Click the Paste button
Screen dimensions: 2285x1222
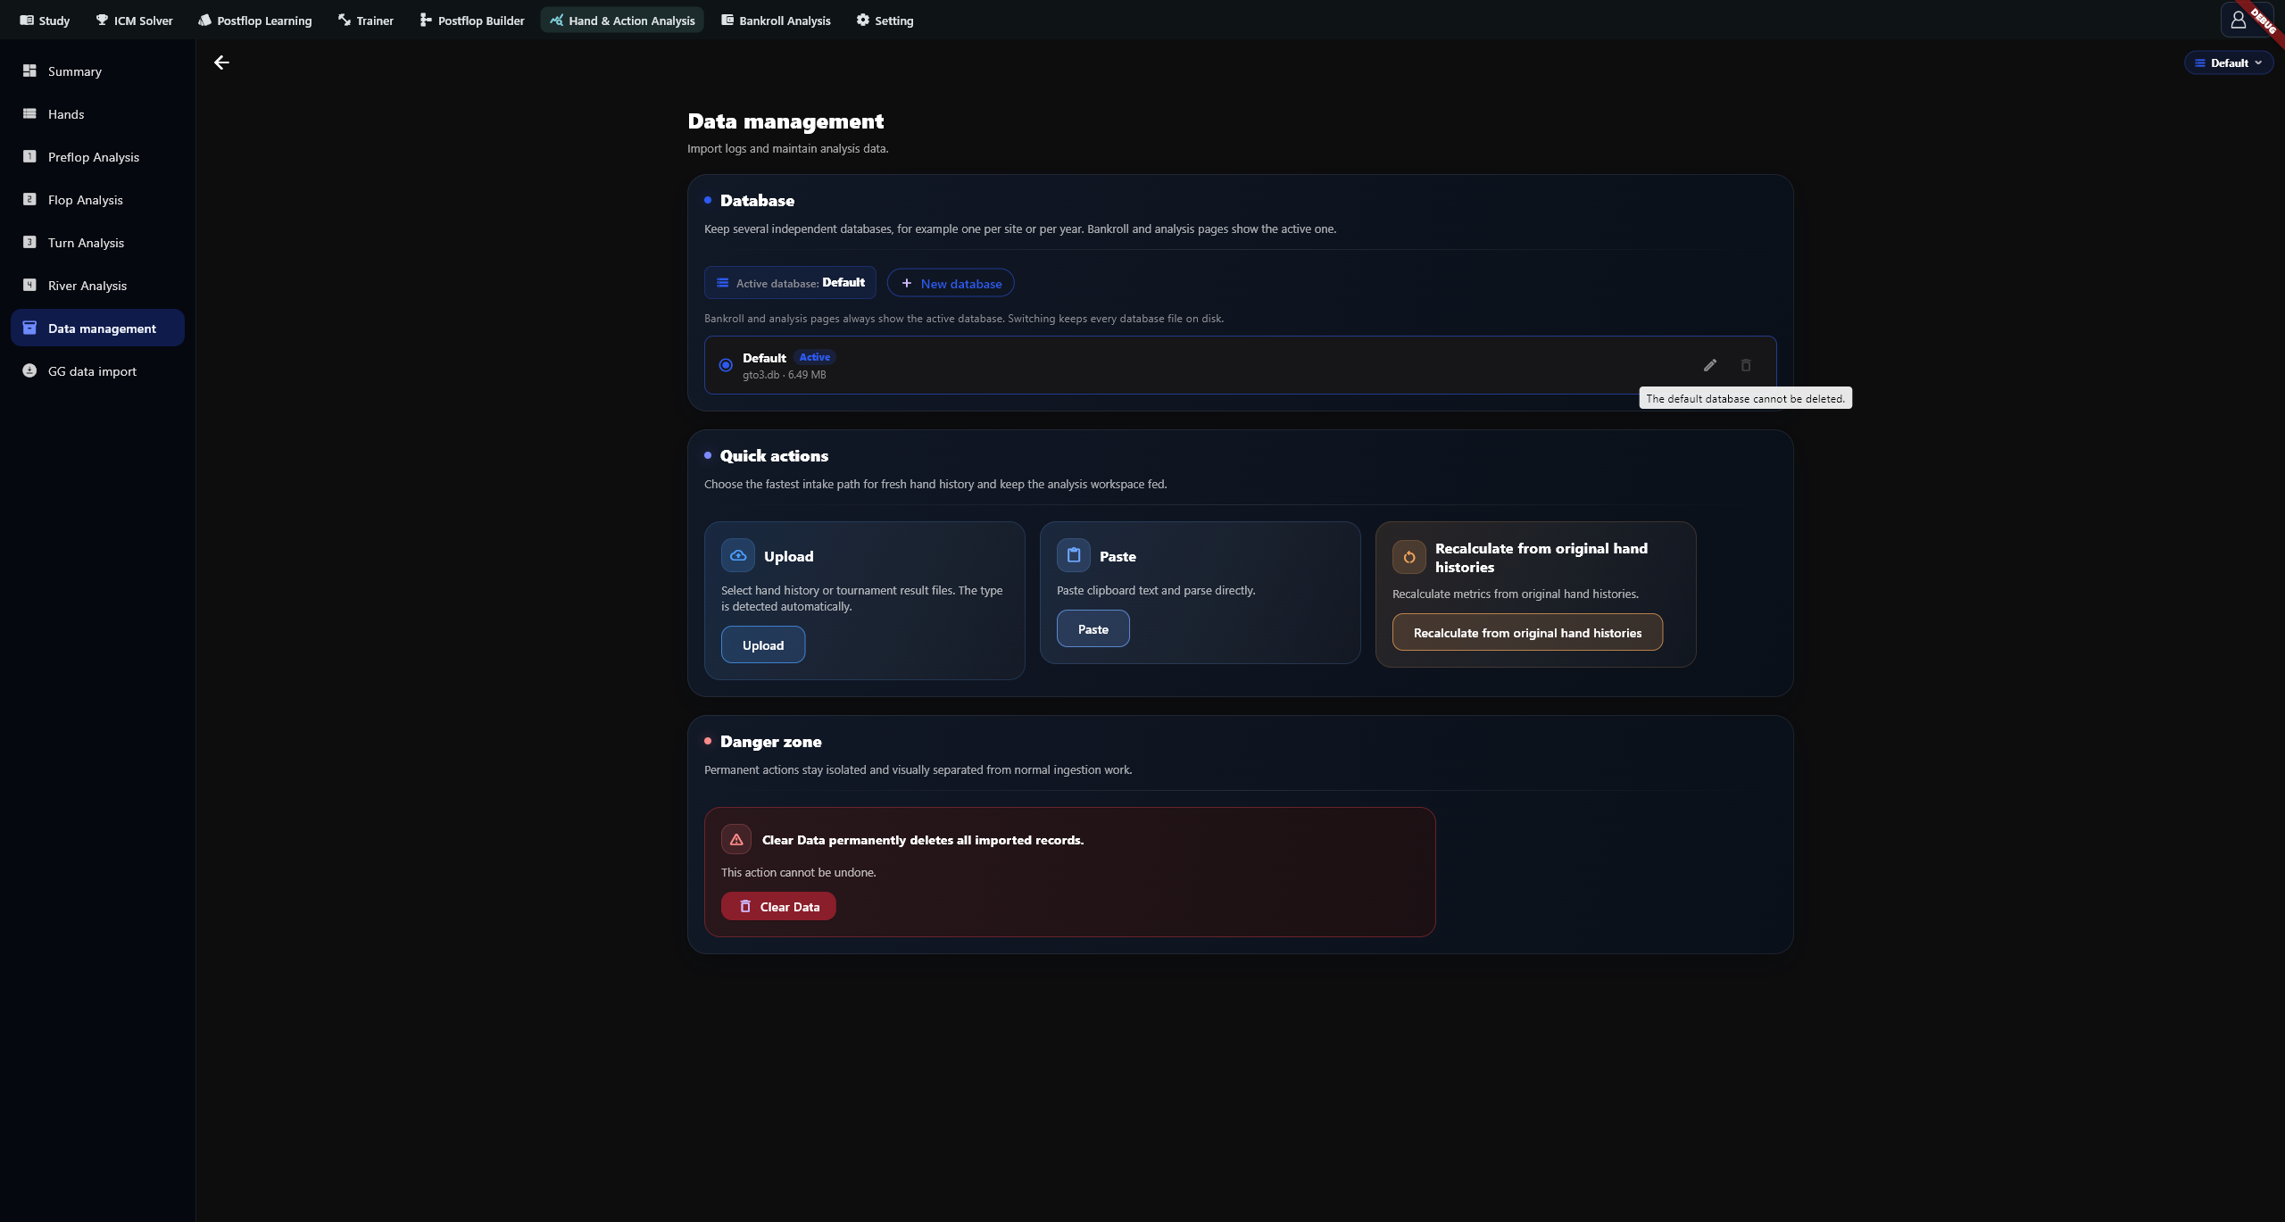tap(1093, 628)
